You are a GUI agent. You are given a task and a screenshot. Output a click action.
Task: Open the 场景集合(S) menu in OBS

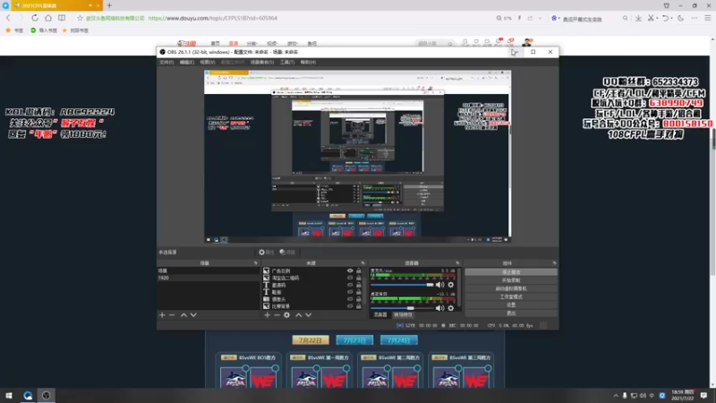pyautogui.click(x=262, y=62)
